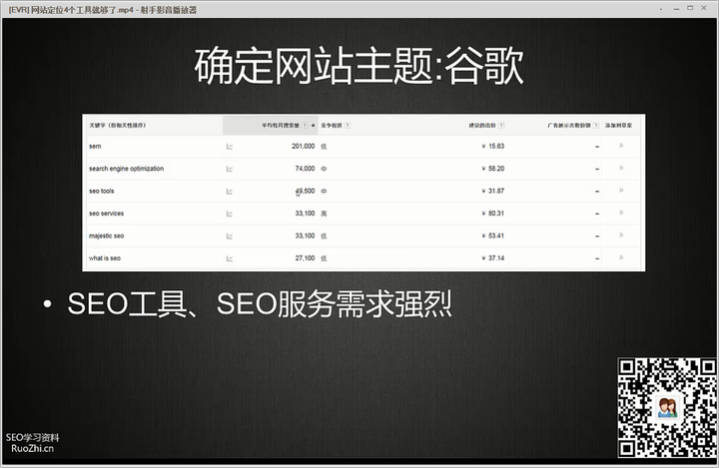Click help icon beside 竞争程度 header
Screen dimensions: 719x468
[x=348, y=126]
